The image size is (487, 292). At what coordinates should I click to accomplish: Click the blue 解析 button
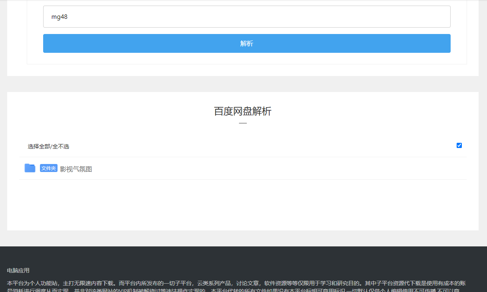click(x=246, y=44)
